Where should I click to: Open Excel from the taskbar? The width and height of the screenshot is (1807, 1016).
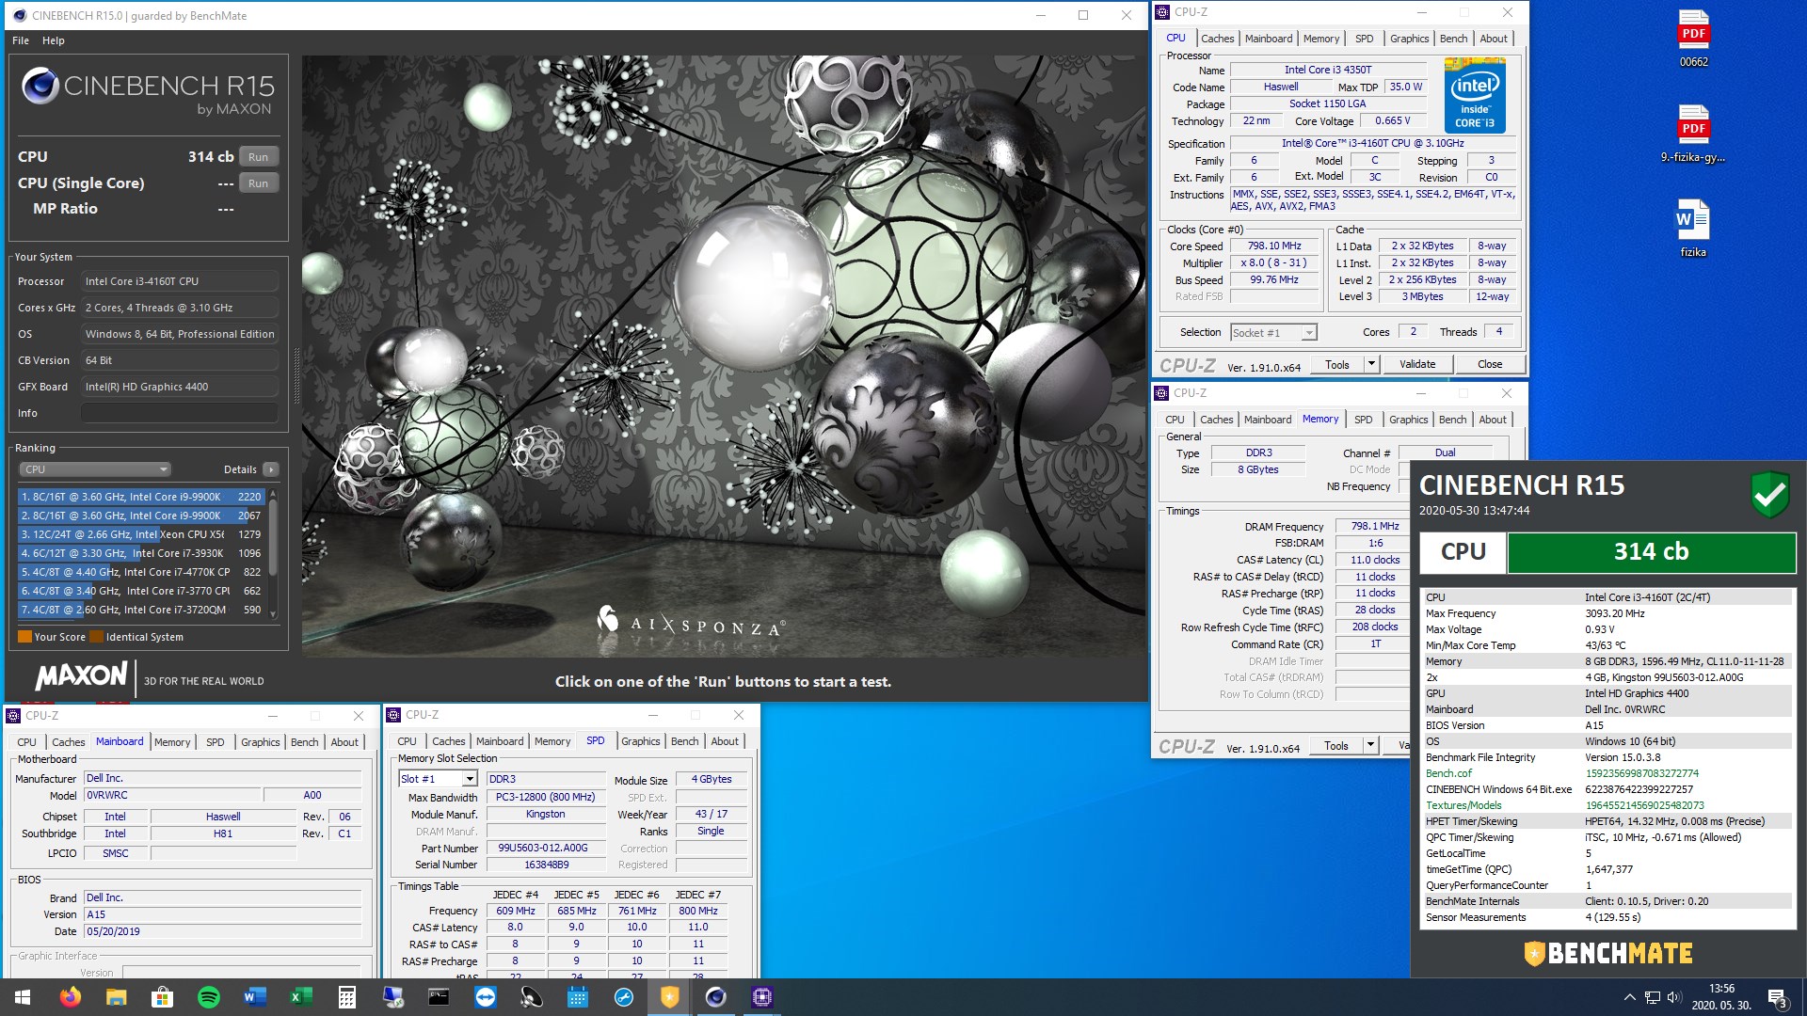(301, 997)
